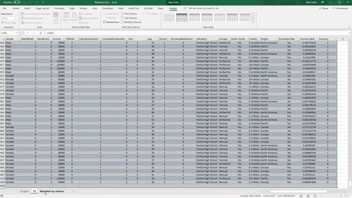This screenshot has width=352, height=198.
Task: Click the Insert Slicer icon
Action: [56, 18]
